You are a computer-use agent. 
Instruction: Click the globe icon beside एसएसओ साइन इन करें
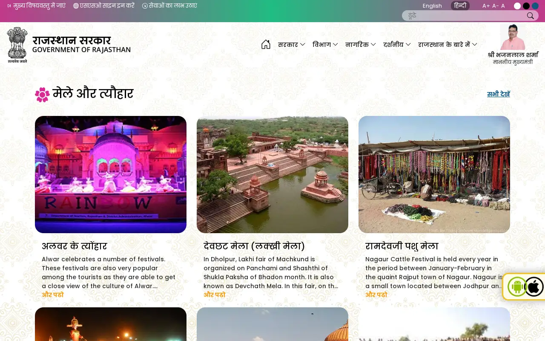coord(76,6)
